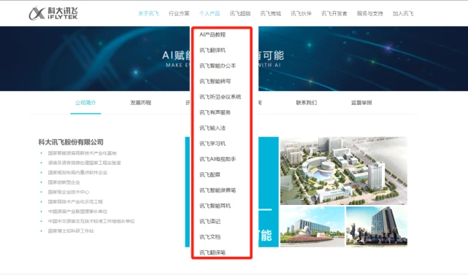Open the 讯飞超脑 nav item
The image size is (468, 275).
coord(240,13)
